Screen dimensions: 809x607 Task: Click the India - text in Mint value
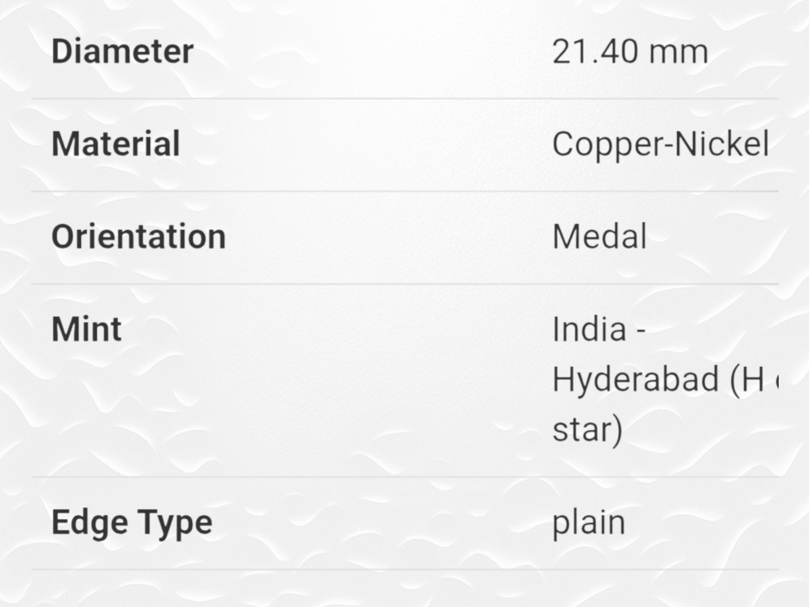click(599, 329)
